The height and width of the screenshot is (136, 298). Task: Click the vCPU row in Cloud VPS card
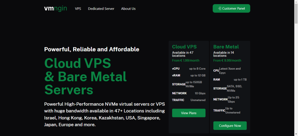pyautogui.click(x=189, y=69)
